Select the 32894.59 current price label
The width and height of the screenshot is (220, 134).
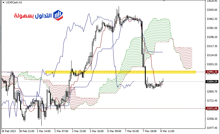(x=212, y=81)
